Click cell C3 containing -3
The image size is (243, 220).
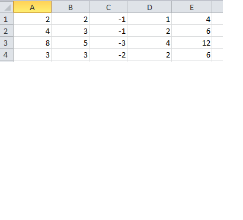[108, 43]
